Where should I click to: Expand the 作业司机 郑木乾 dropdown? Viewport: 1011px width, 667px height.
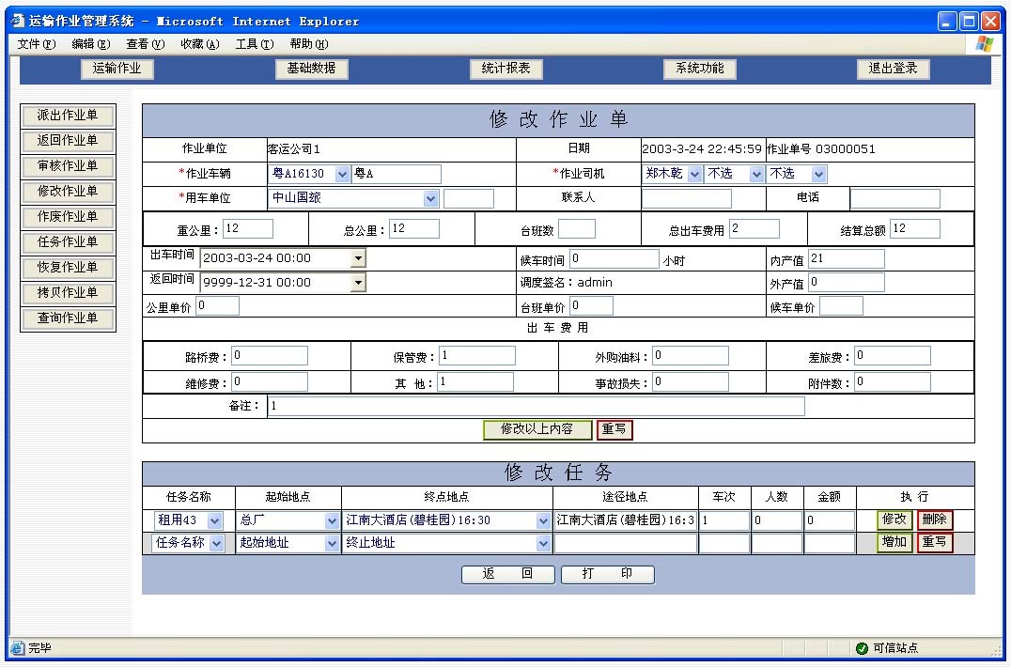click(694, 175)
